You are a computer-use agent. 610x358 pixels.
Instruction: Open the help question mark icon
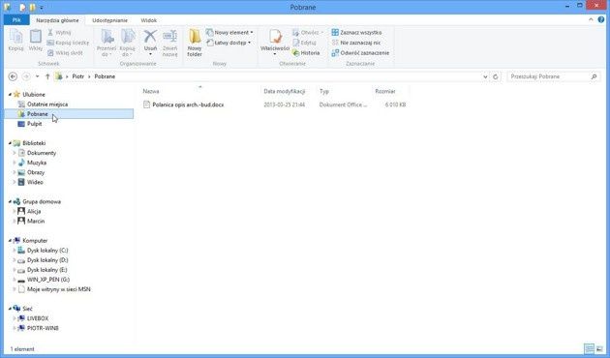click(601, 19)
